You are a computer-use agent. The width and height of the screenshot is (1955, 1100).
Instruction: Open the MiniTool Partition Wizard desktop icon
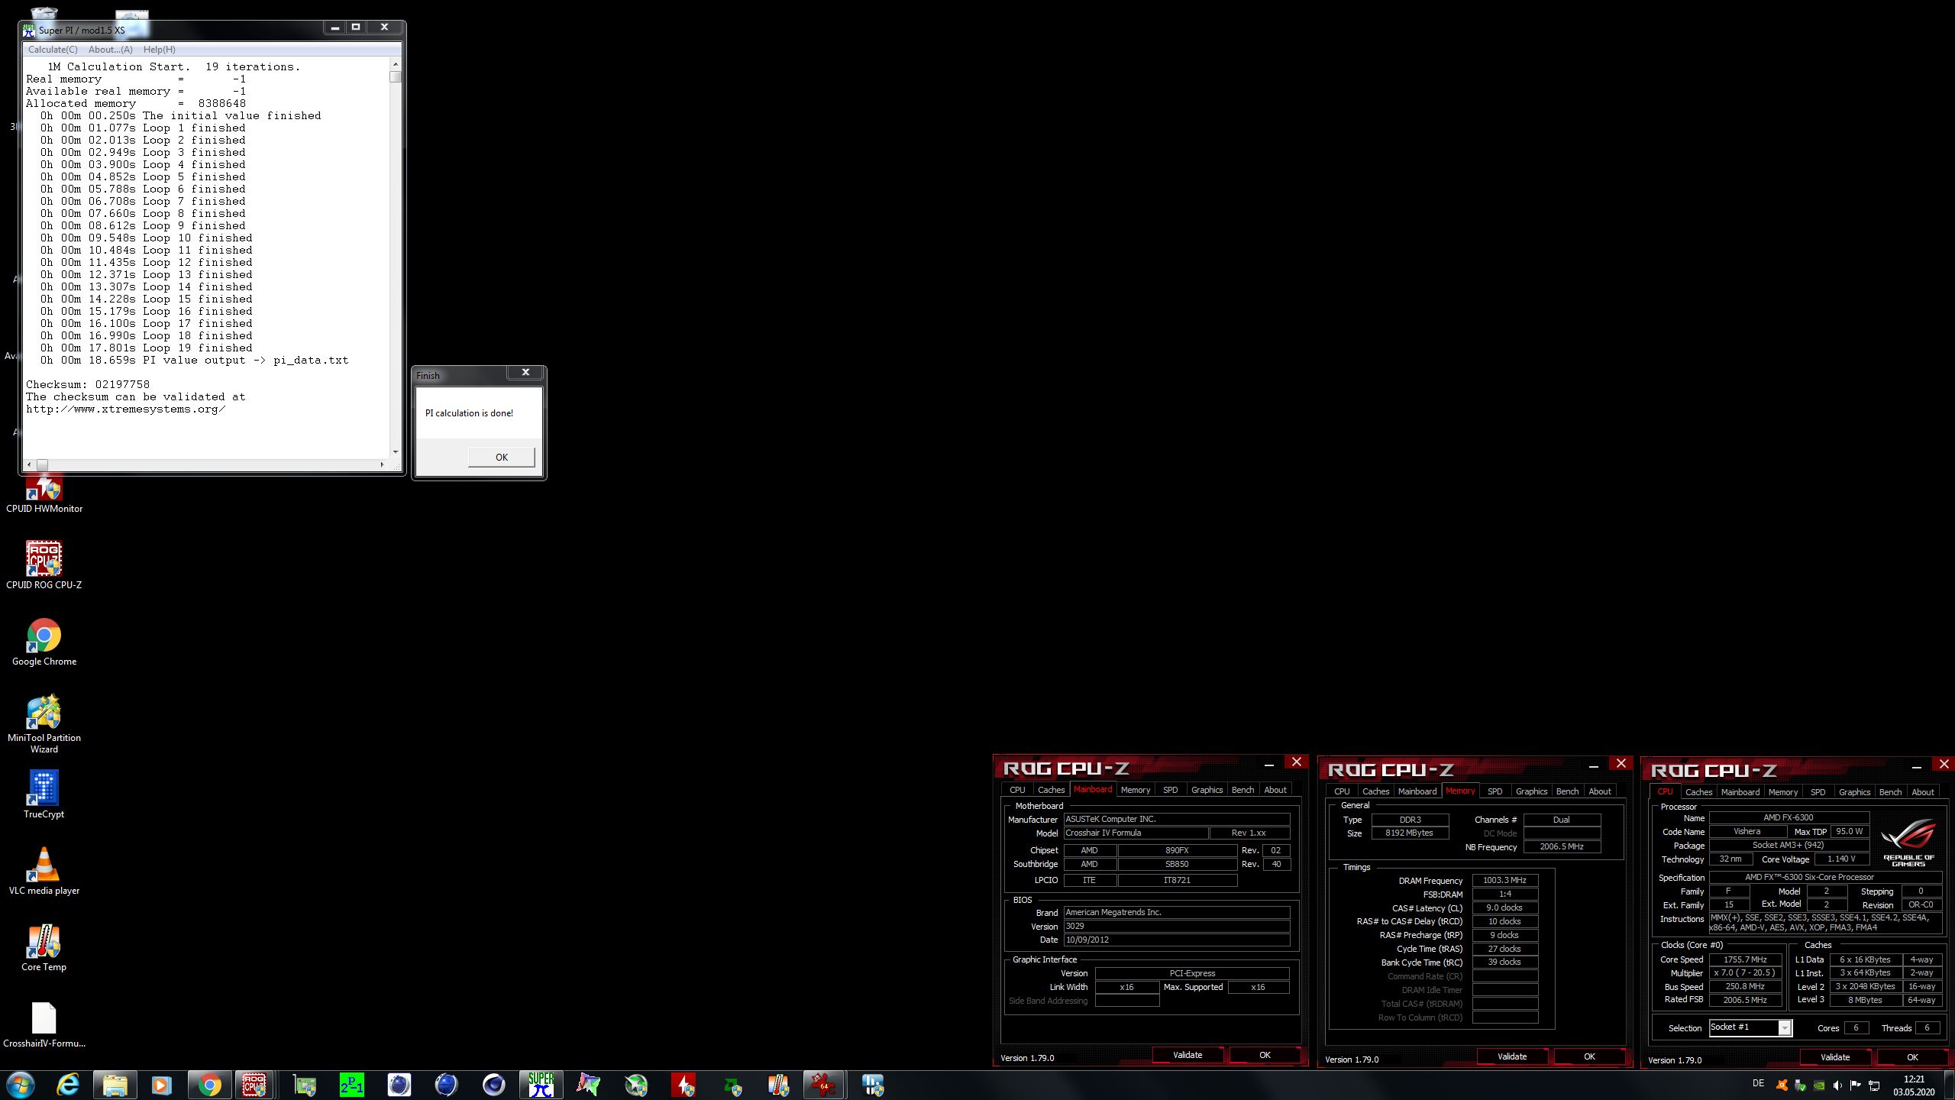(x=44, y=723)
